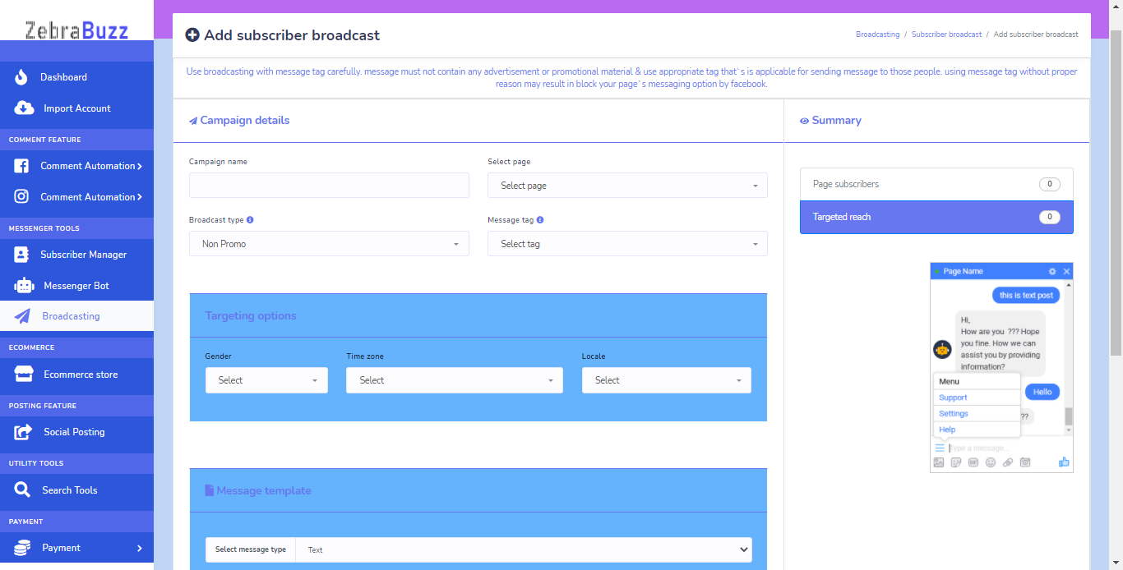Click the Broadcast type info icon
The width and height of the screenshot is (1123, 570).
[250, 220]
